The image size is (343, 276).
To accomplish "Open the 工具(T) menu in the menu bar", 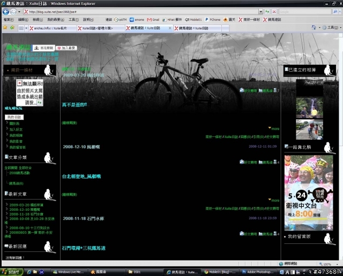I will (x=73, y=20).
